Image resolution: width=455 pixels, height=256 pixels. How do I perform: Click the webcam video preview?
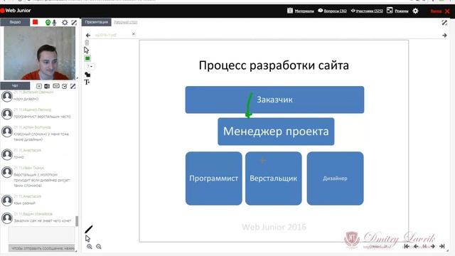[x=40, y=53]
